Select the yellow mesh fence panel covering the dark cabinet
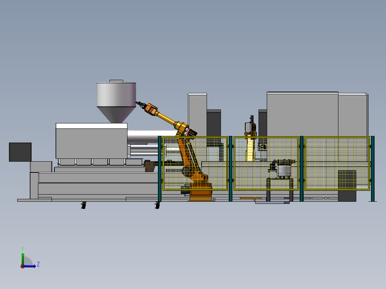The height and width of the screenshot is (289, 386). [337, 163]
